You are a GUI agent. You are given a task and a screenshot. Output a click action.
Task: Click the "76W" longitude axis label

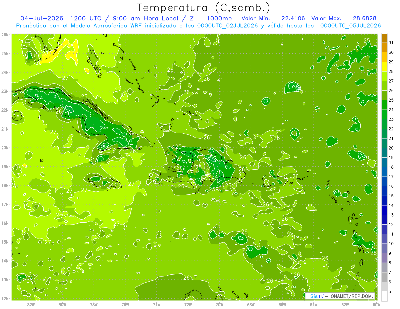(125, 304)
